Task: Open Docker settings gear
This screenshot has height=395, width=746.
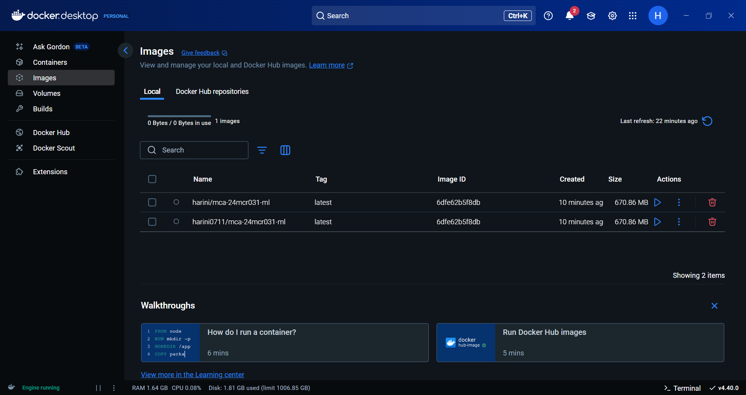Action: pos(612,16)
